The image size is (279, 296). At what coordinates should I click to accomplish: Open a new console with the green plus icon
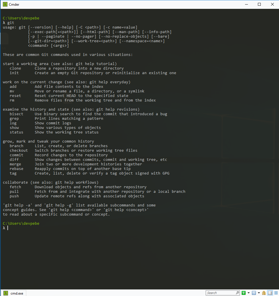click(243, 293)
